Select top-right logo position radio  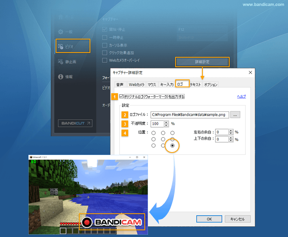172,133
